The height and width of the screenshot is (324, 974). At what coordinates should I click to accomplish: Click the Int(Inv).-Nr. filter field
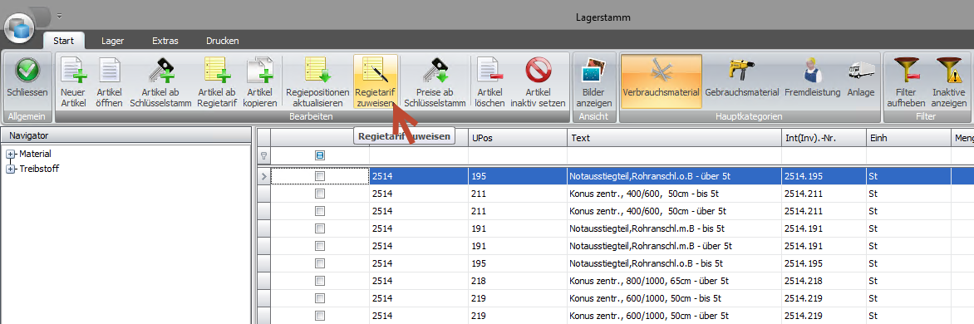point(824,156)
